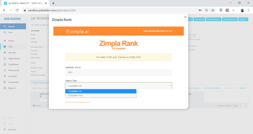Open the Contacts sidebar icon
This screenshot has width=253, height=134.
5,76
